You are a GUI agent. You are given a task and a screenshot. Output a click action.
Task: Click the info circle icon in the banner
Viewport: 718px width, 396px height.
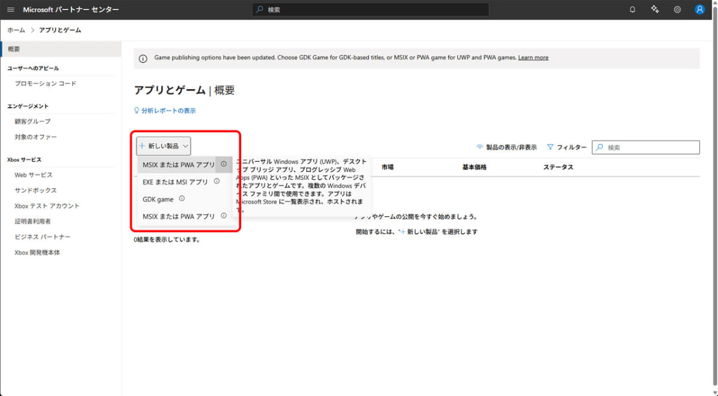point(143,59)
